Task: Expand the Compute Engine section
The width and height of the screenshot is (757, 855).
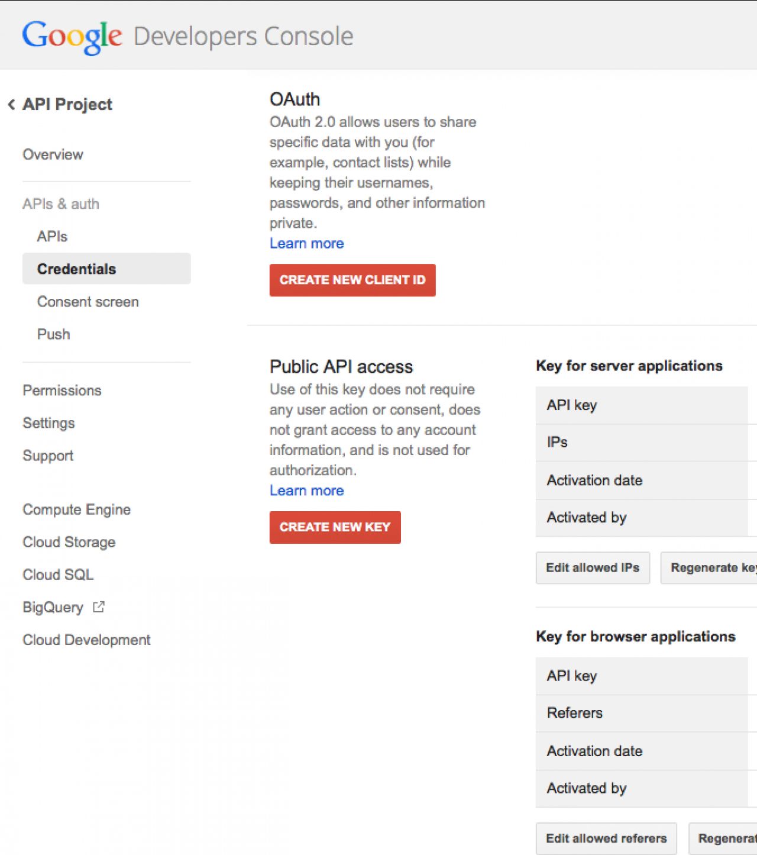Action: (x=76, y=509)
